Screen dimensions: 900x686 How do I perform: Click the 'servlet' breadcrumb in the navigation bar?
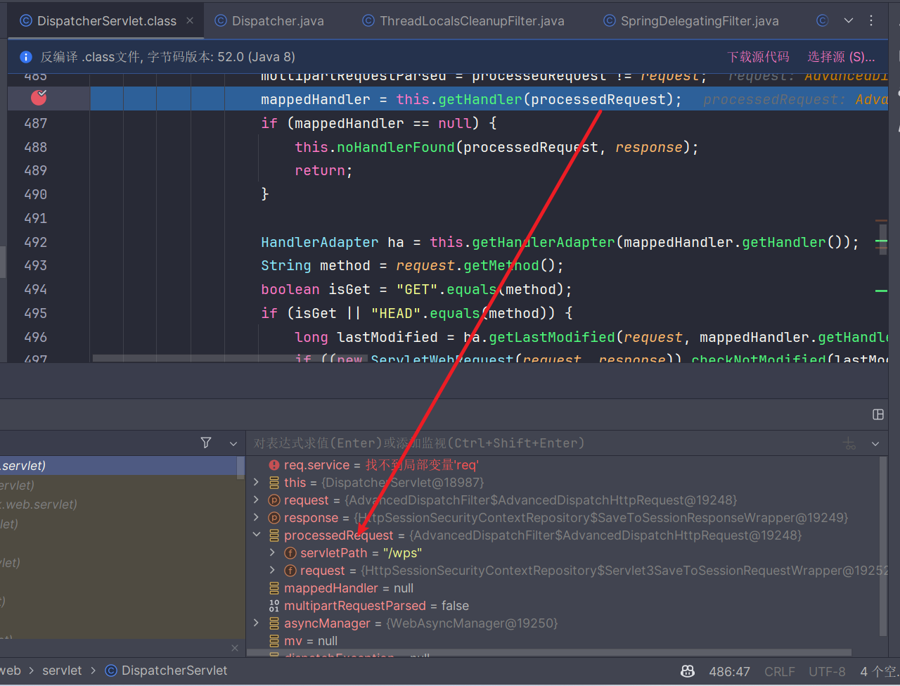(x=62, y=671)
